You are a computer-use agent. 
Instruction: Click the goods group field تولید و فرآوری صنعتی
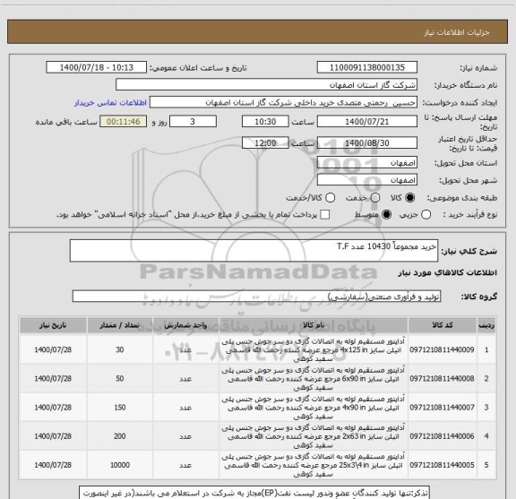coord(256,297)
